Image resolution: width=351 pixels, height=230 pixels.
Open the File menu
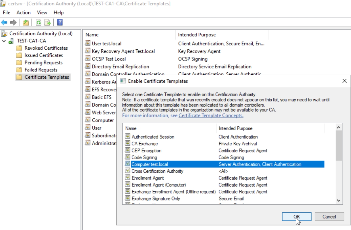point(7,12)
